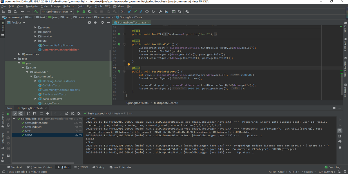Open the SpringBootTests run configuration dropdown

(57, 12)
